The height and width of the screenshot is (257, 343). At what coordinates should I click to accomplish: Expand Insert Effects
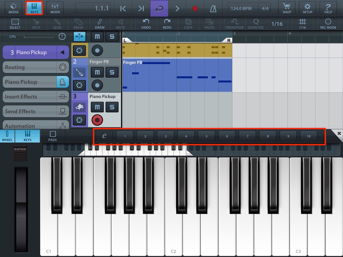(36, 97)
